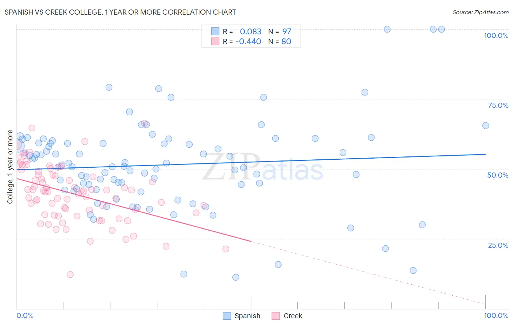This screenshot has width=513, height=326.
Task: Click the College, 1 year or more axis title
Action: pos(10,167)
